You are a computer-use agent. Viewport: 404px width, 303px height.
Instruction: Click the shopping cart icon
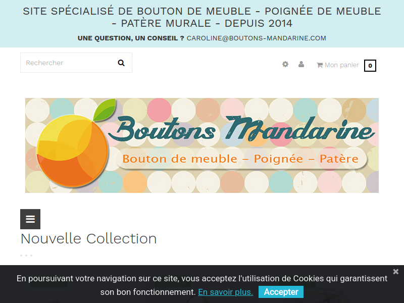(x=320, y=65)
